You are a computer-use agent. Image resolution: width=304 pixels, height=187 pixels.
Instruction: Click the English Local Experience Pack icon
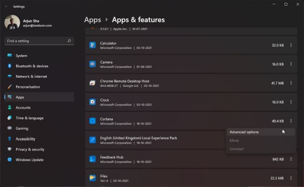(93, 140)
